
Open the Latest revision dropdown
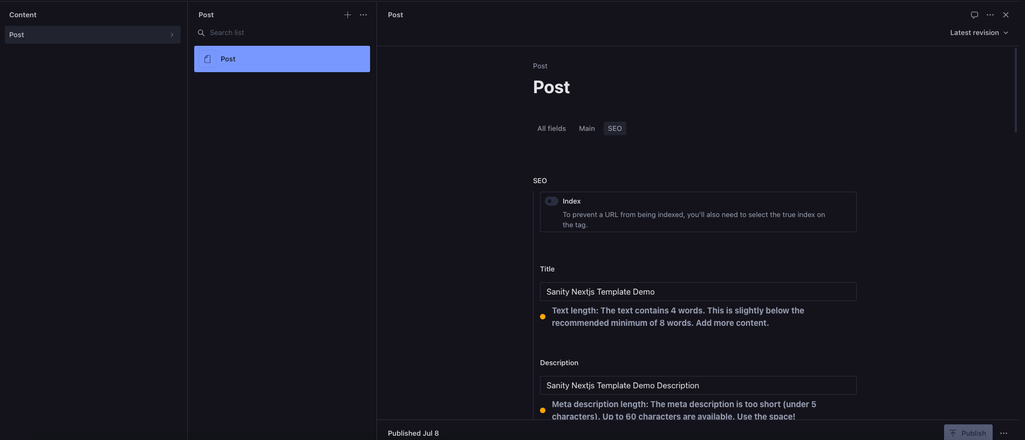pyautogui.click(x=979, y=33)
